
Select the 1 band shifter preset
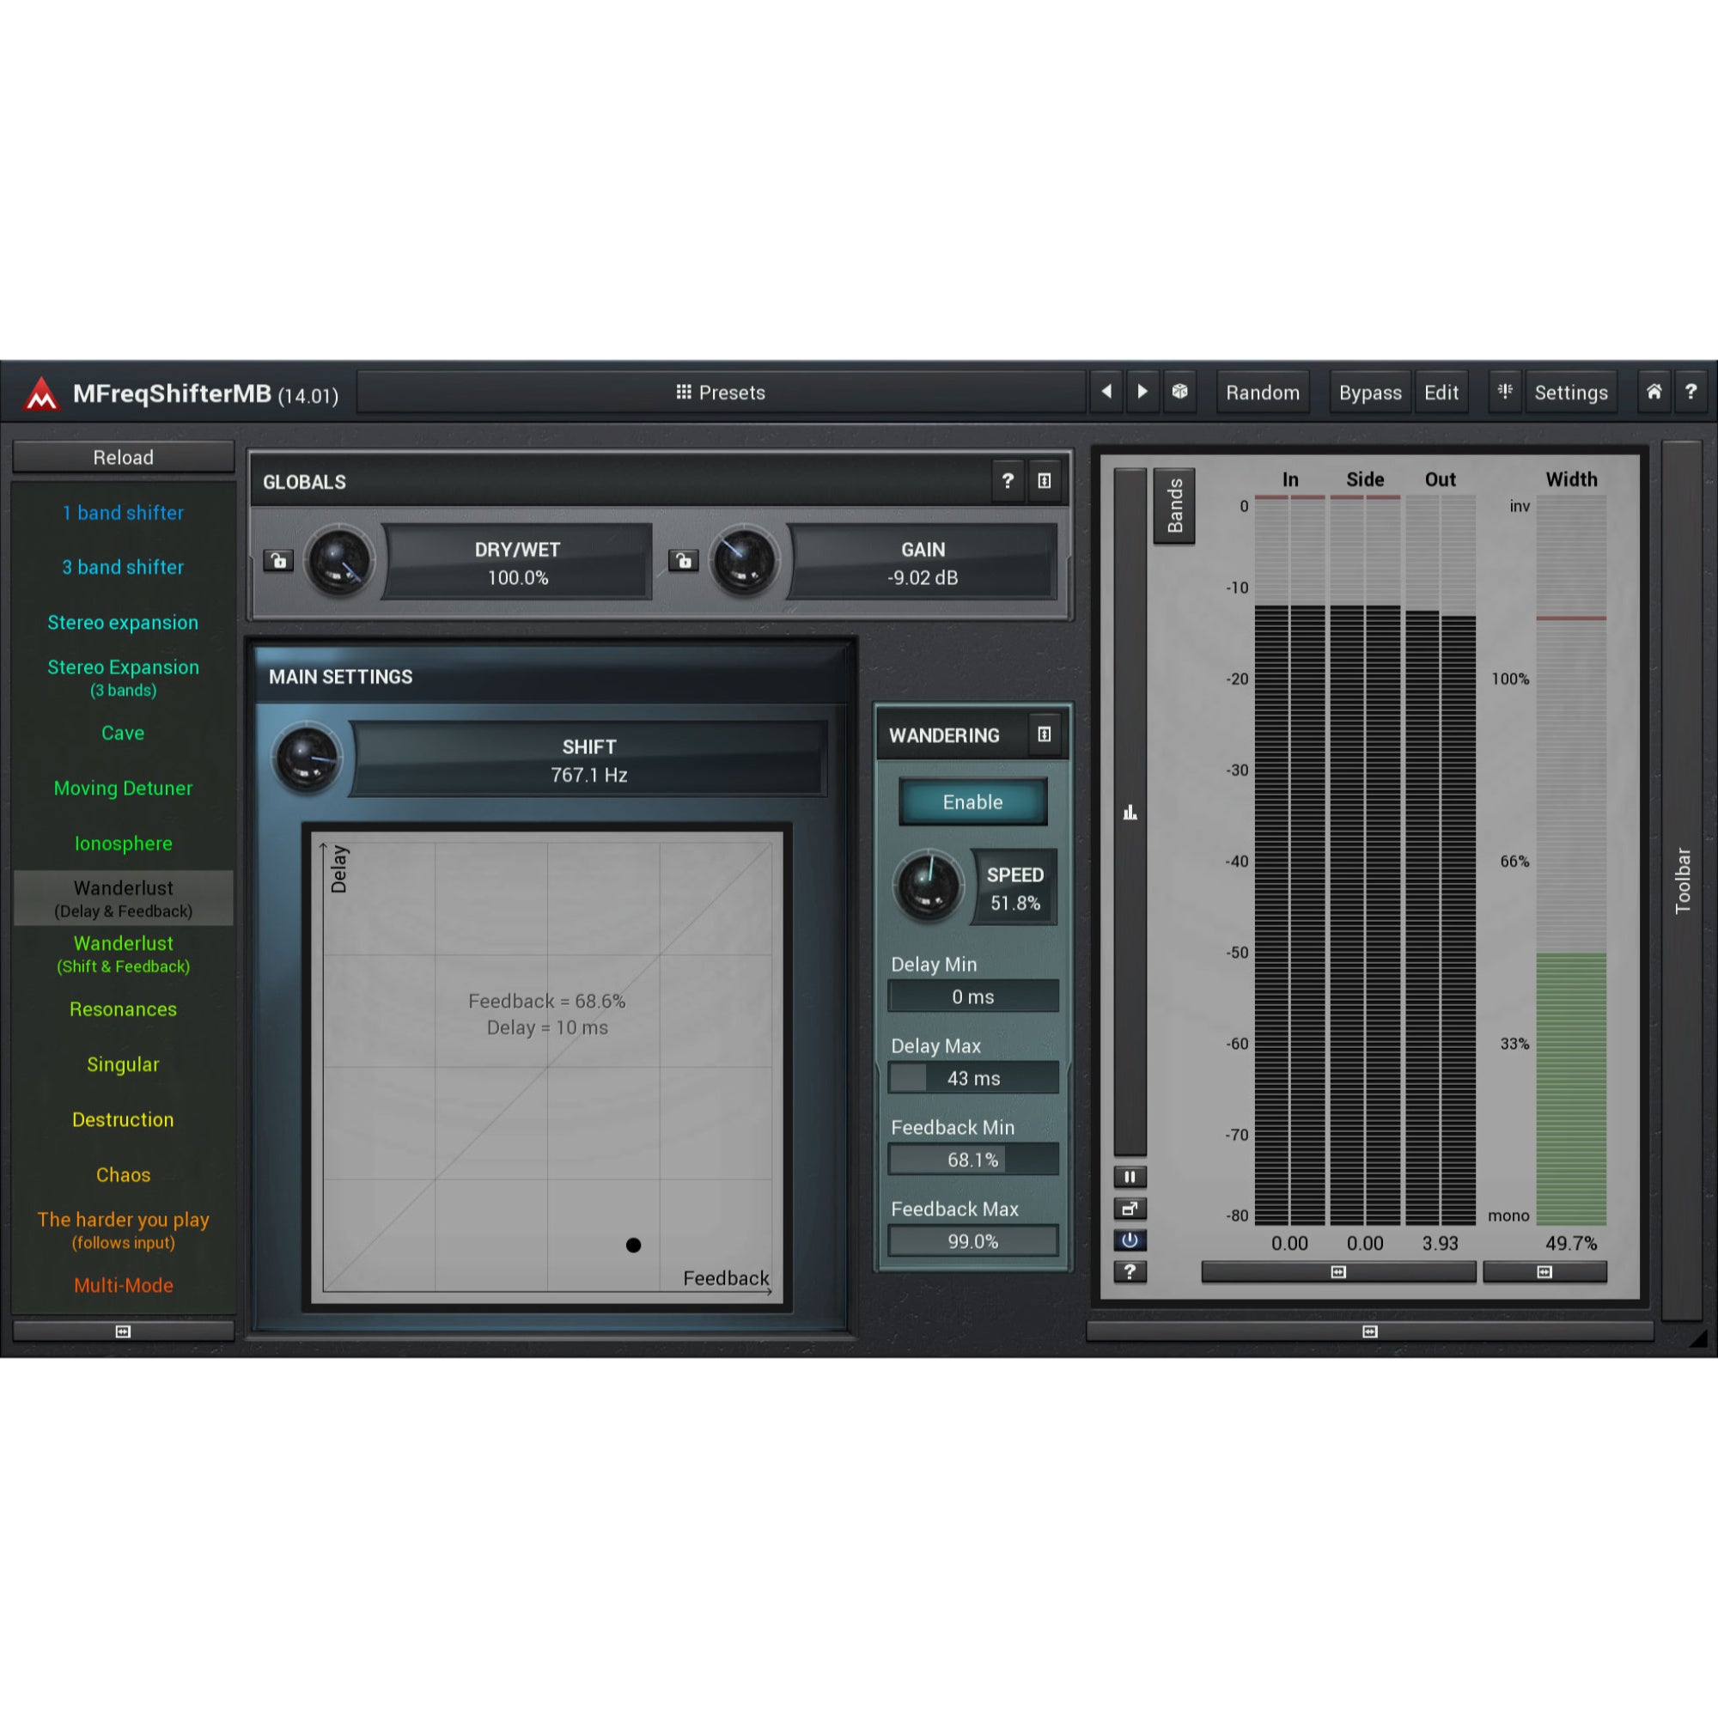(x=124, y=513)
